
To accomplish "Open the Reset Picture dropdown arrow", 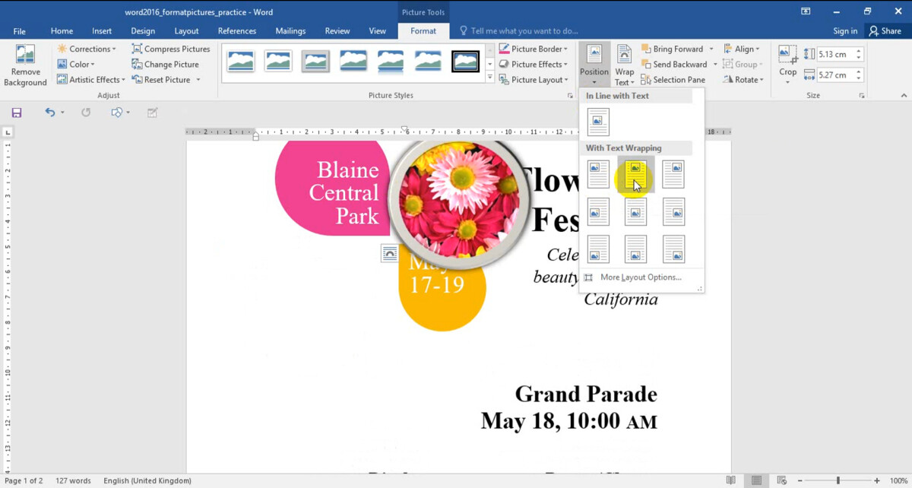I will click(x=198, y=80).
